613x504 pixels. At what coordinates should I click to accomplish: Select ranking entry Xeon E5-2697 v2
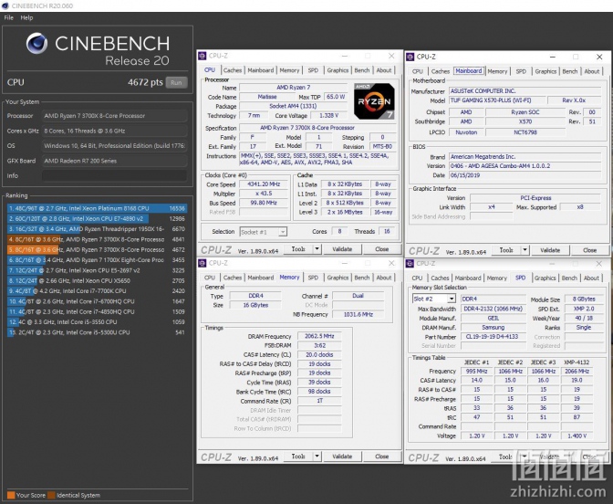click(x=97, y=270)
